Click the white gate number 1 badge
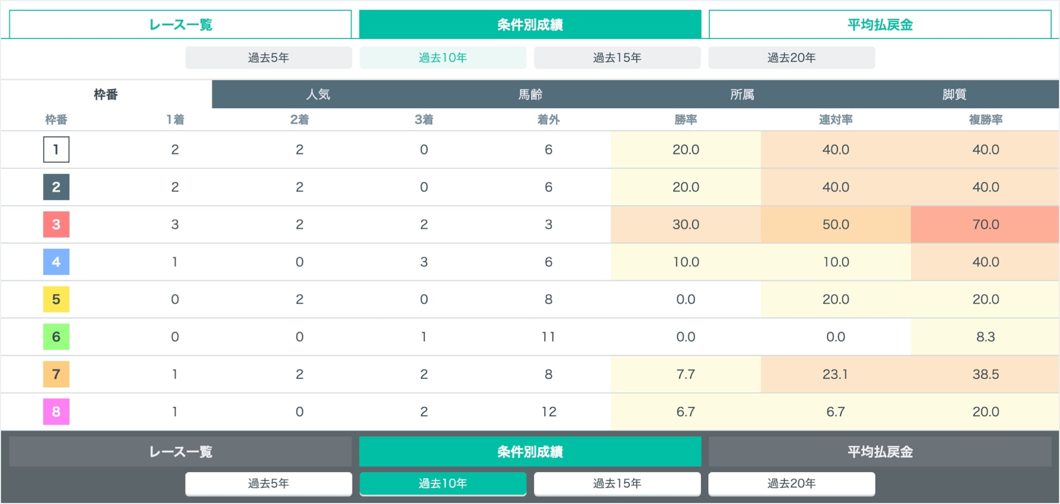This screenshot has width=1060, height=504. 56,149
